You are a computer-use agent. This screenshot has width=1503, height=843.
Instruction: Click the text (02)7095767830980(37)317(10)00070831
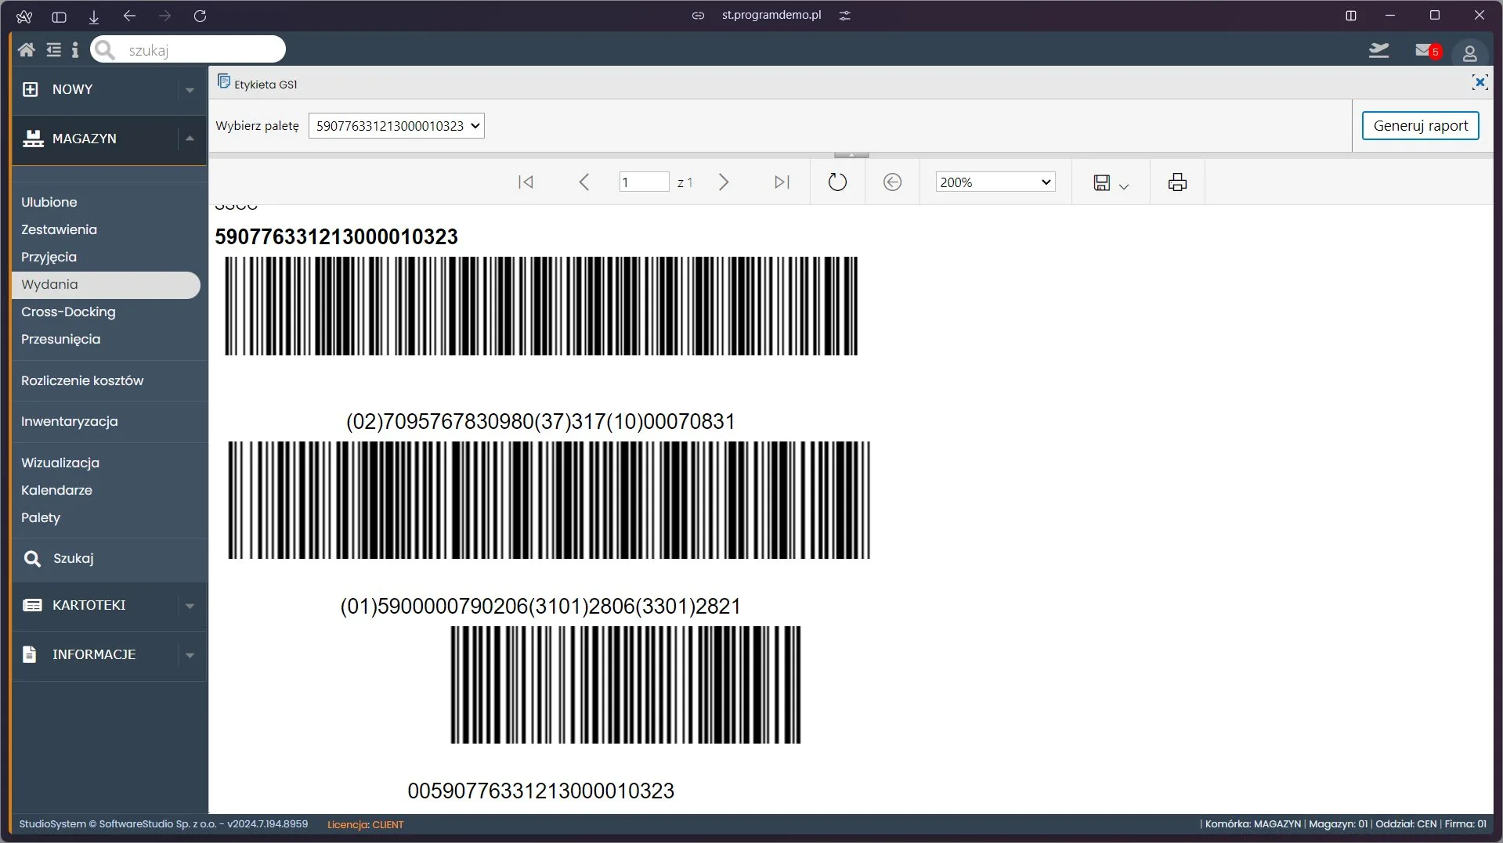click(540, 422)
